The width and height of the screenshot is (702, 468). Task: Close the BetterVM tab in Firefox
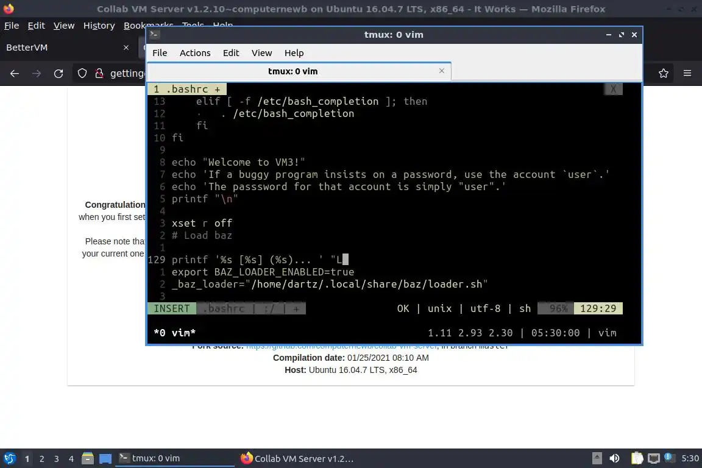tap(126, 48)
